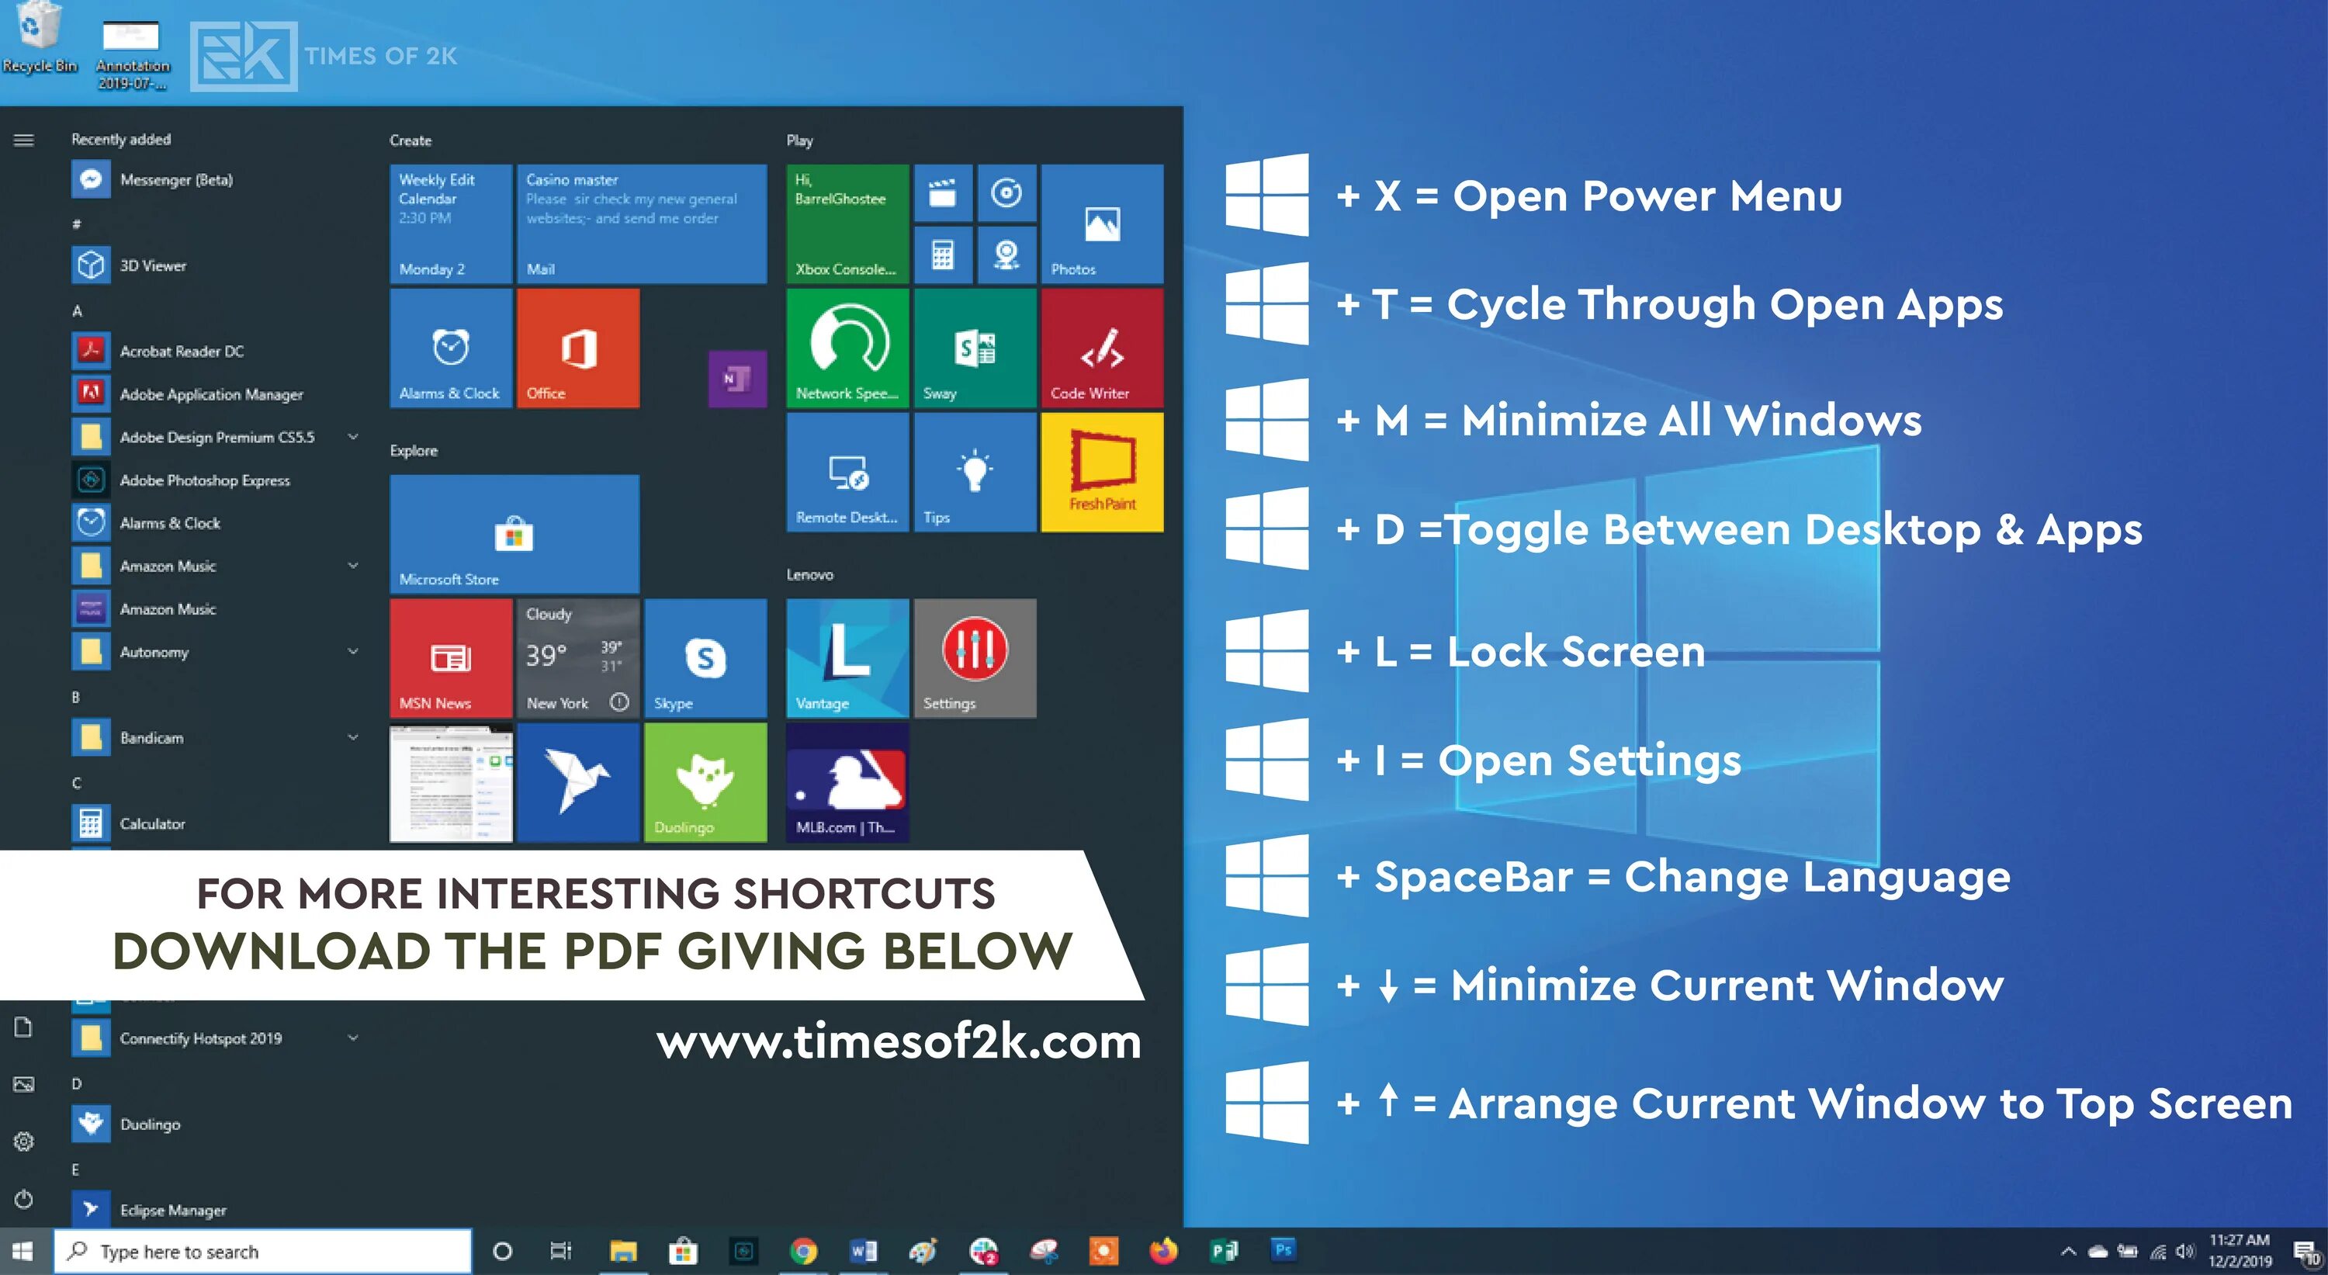Launch the Office tile

tap(578, 348)
